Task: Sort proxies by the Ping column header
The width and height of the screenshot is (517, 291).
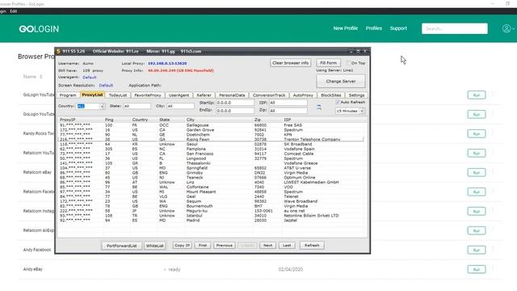Action: [109, 120]
